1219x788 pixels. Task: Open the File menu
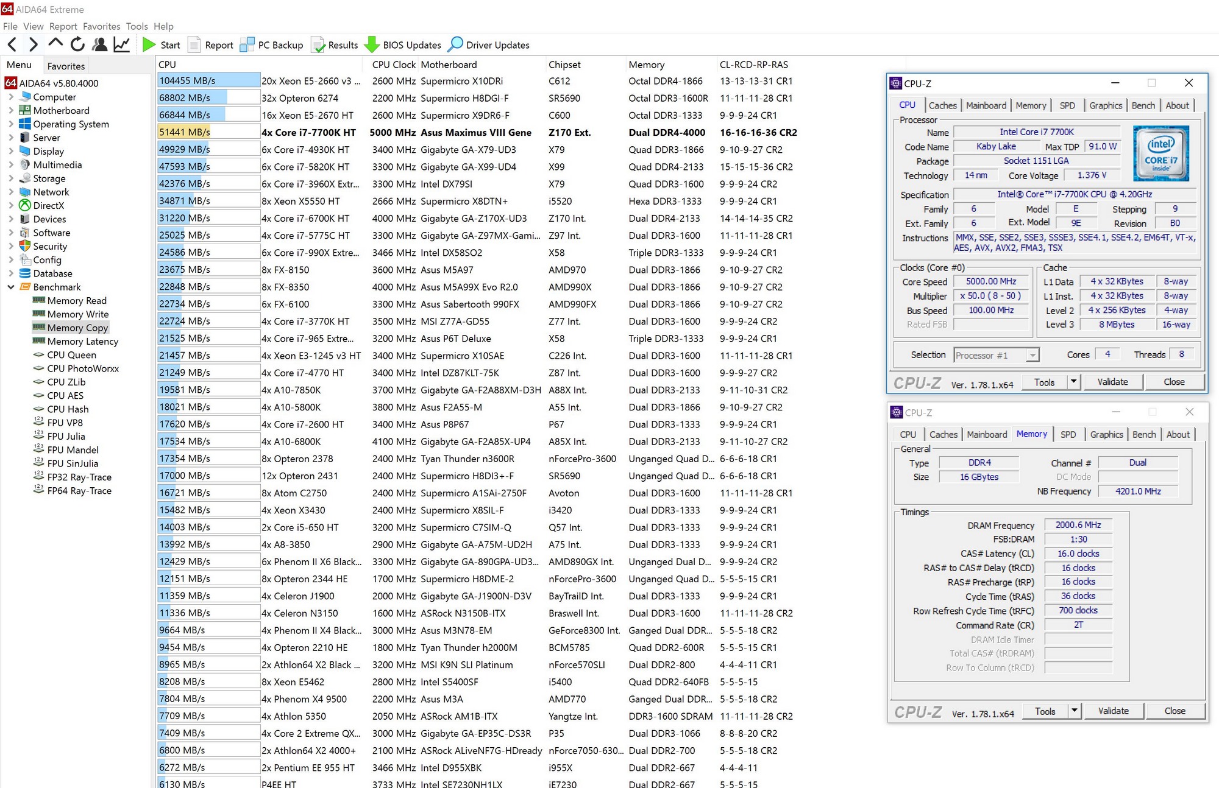coord(10,26)
